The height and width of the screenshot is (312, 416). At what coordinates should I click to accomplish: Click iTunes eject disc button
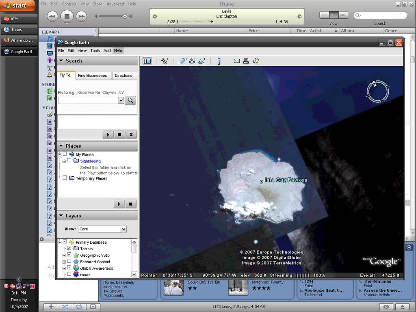pyautogui.click(x=402, y=307)
